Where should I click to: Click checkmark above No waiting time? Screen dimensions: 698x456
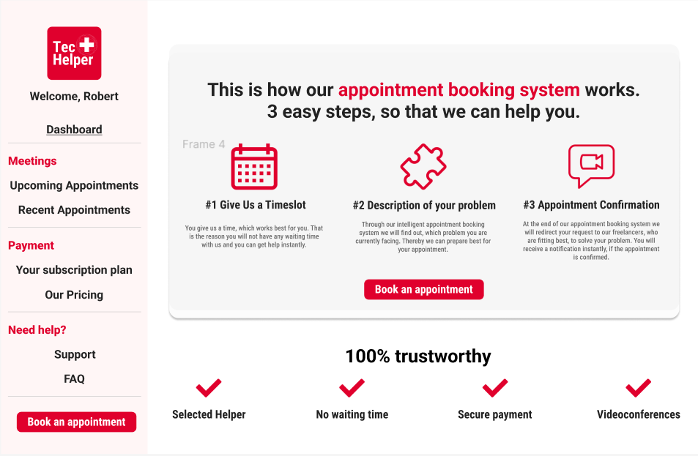[352, 388]
